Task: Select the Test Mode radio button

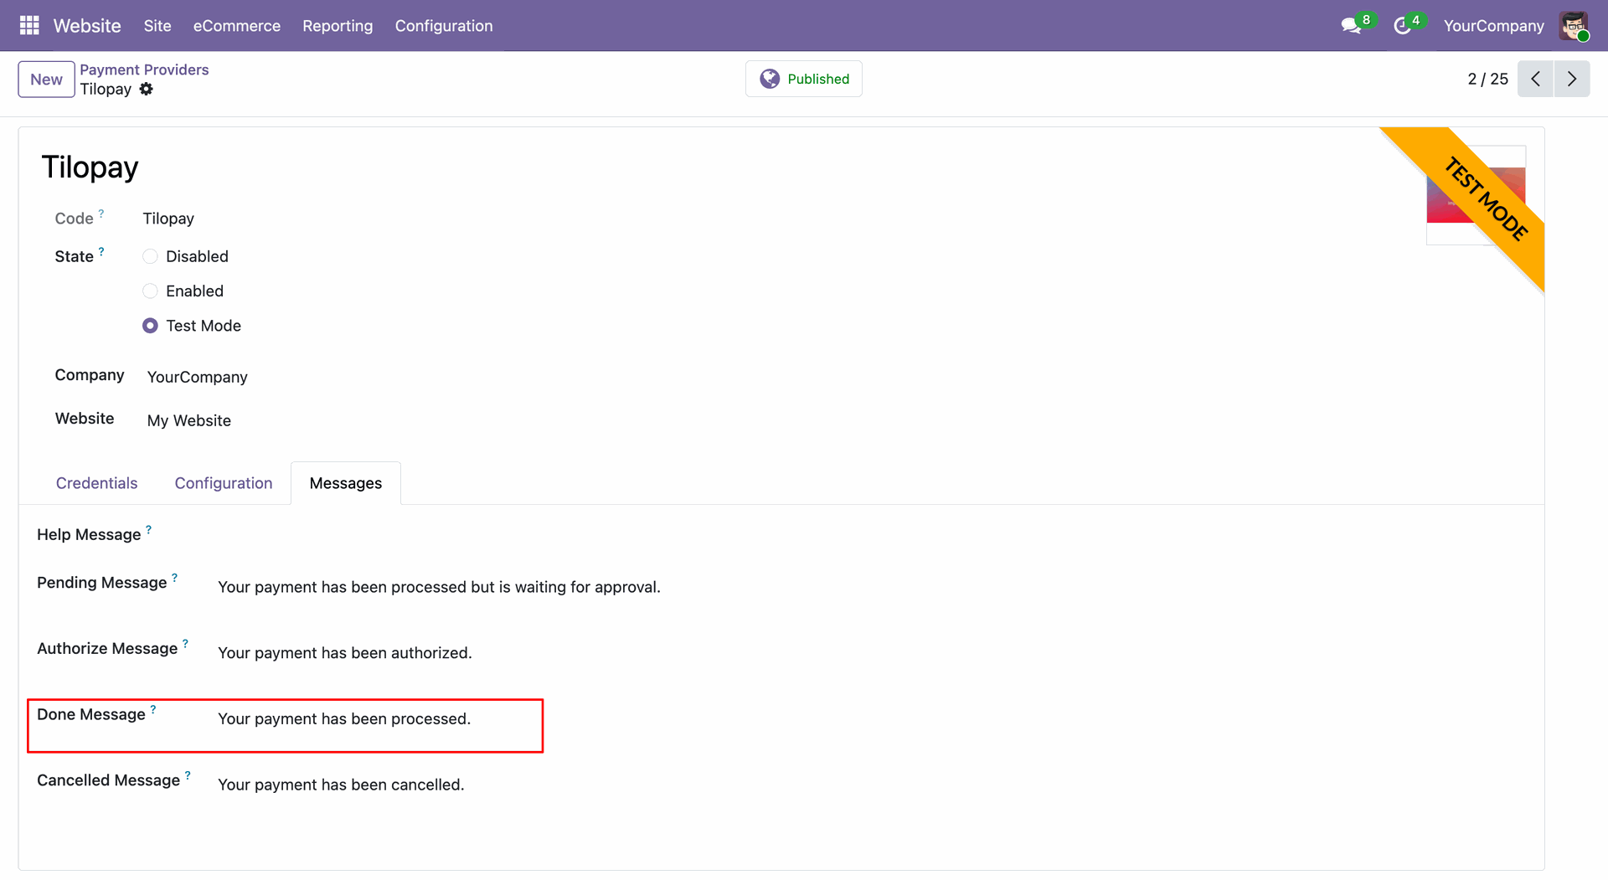Action: point(150,326)
